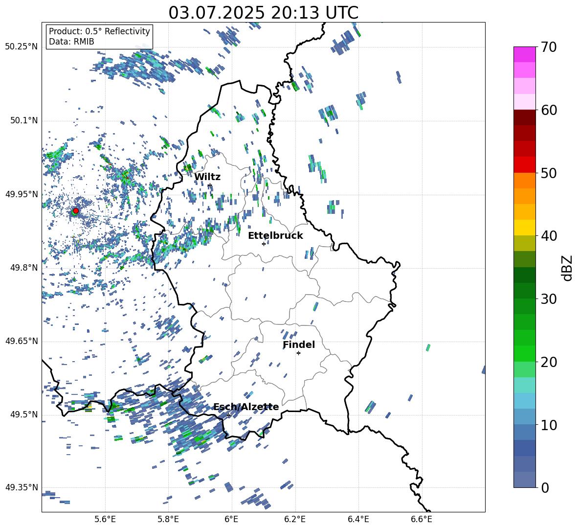Click the dBZ colorbar label
This screenshot has height=529, width=579.
(x=568, y=268)
